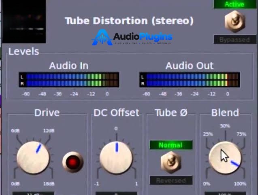The image size is (258, 195).
Task: Click the Audio In level meter
Action: click(x=69, y=80)
